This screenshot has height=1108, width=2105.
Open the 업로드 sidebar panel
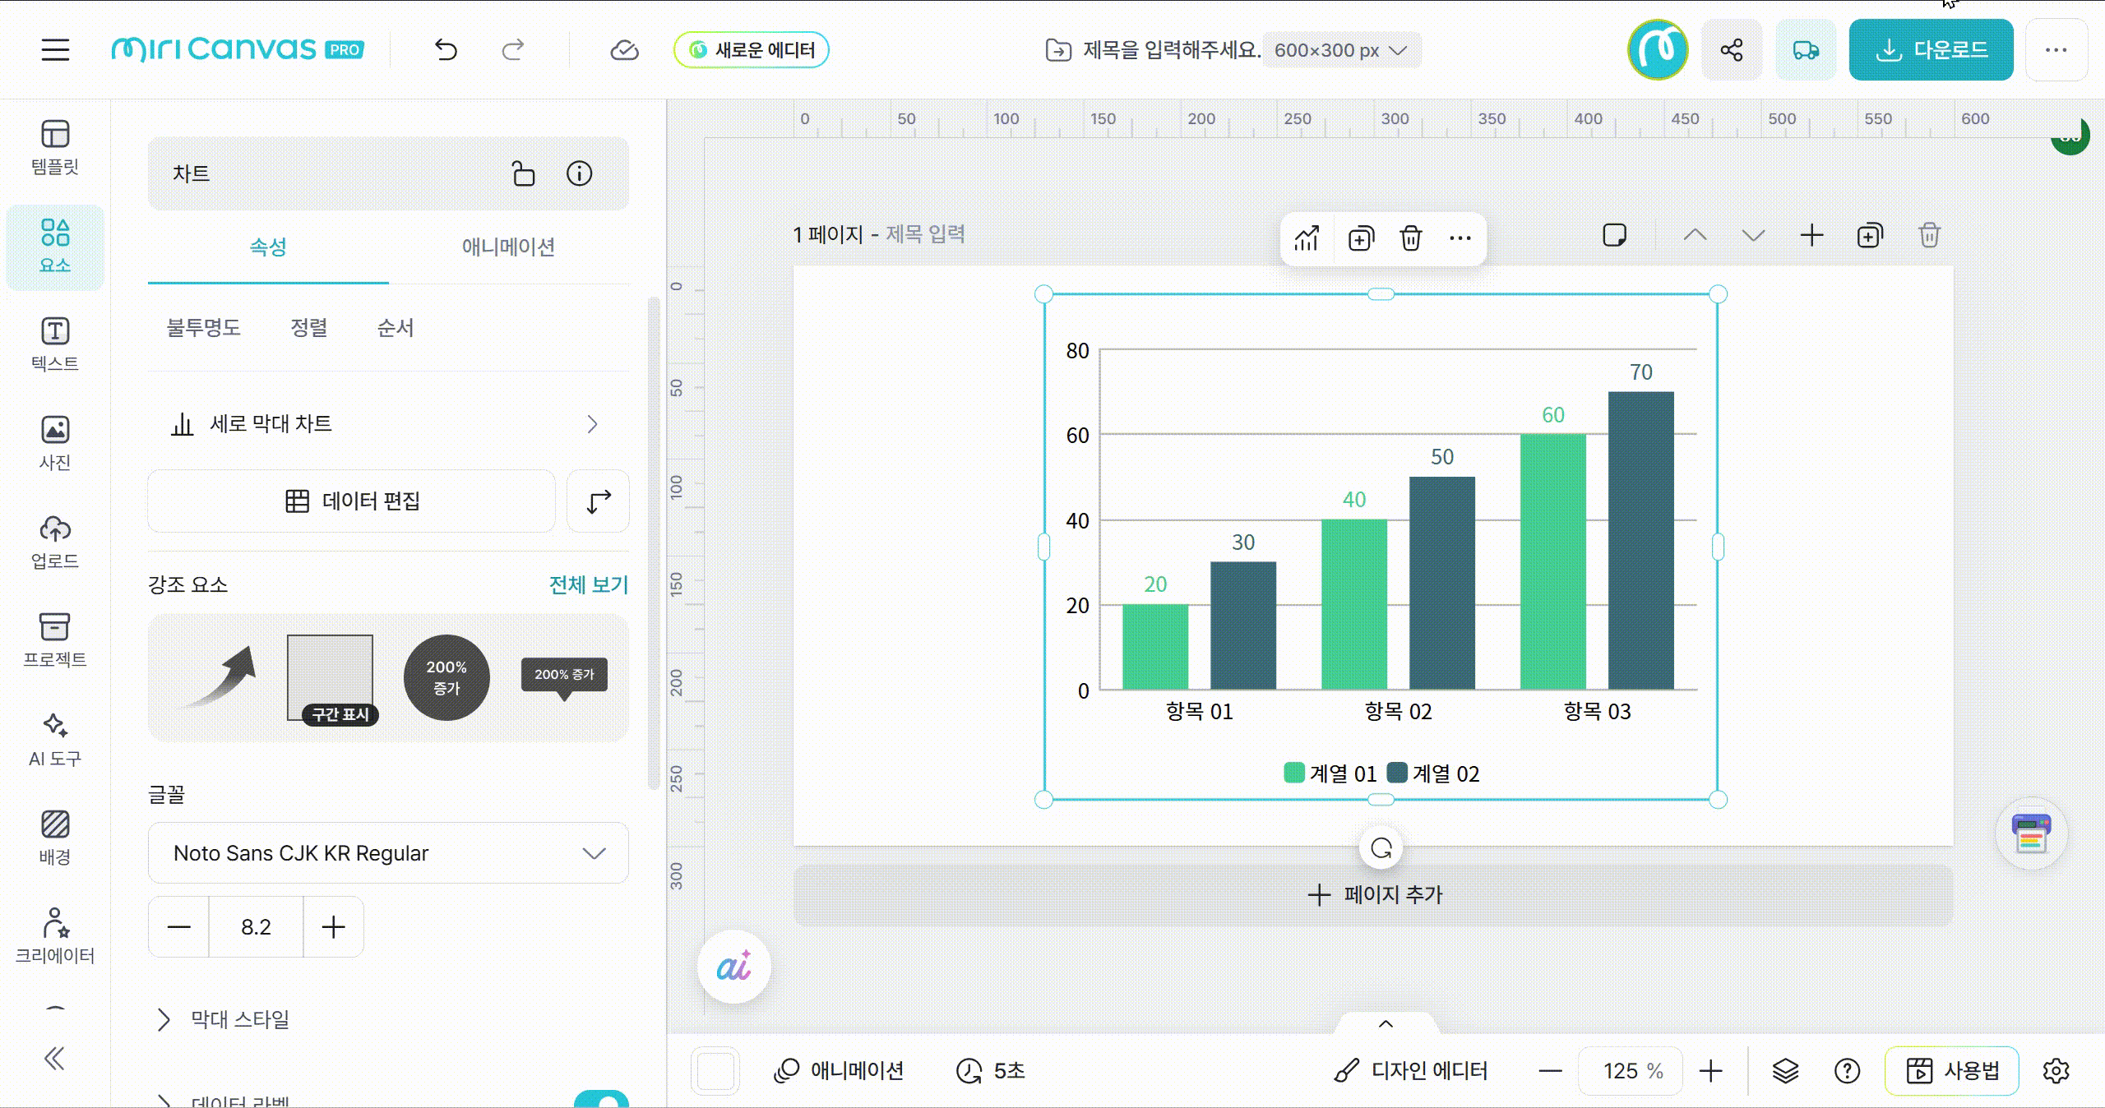coord(55,542)
